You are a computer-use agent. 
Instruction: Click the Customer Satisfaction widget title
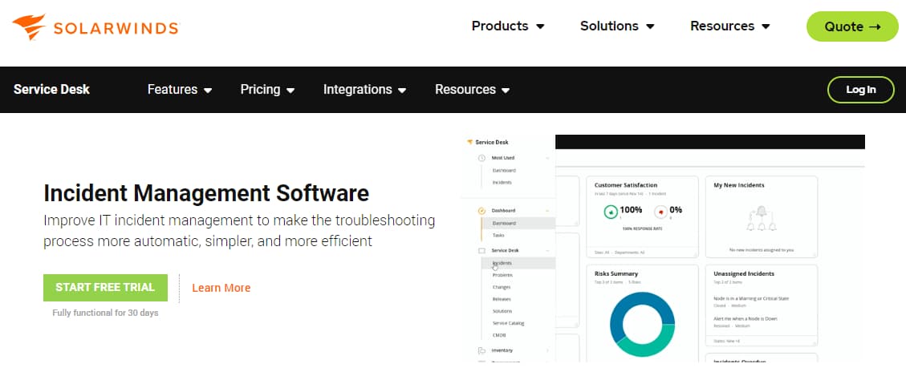click(626, 185)
